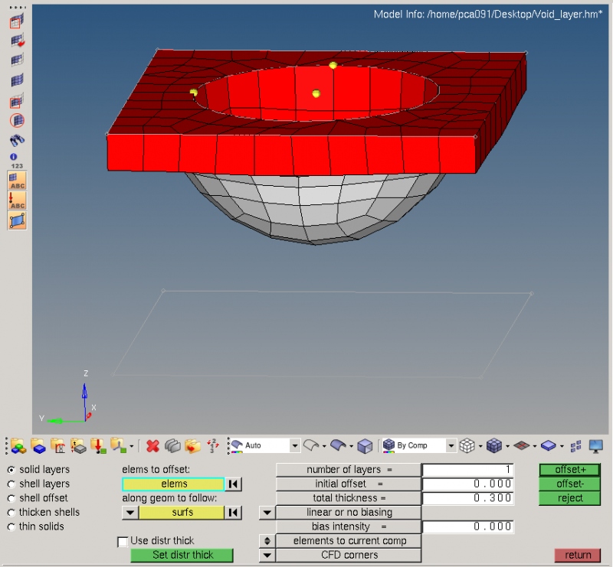Activate the Spherical Clipping icon

pyautogui.click(x=17, y=120)
